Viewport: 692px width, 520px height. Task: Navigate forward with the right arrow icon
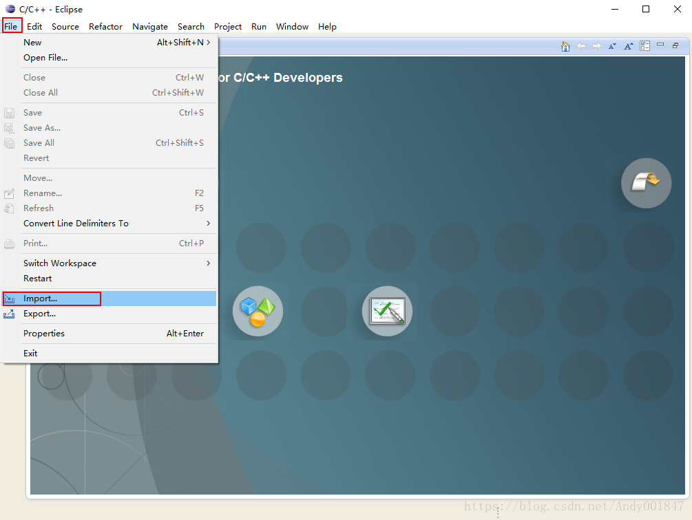point(597,46)
